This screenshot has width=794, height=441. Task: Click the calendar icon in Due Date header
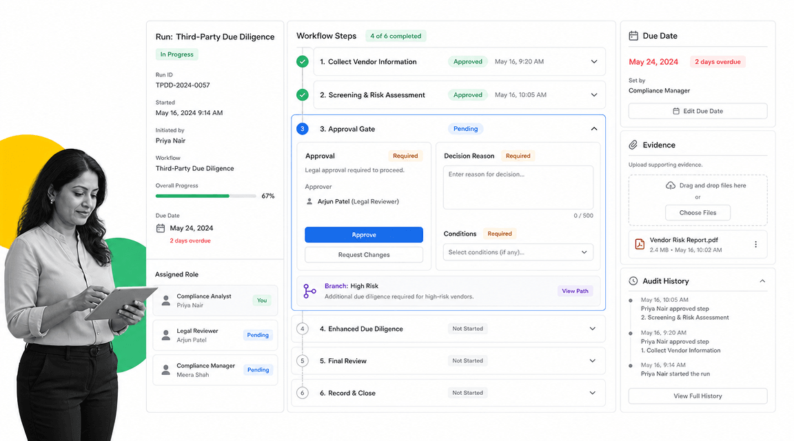click(x=633, y=36)
